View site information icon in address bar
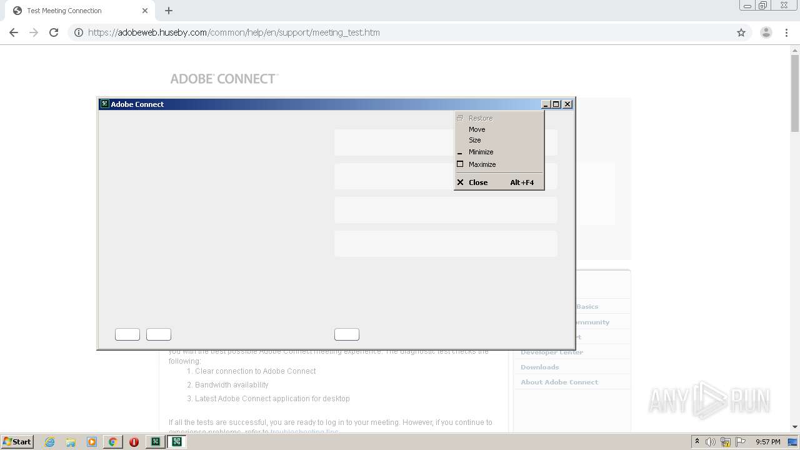 (x=79, y=32)
